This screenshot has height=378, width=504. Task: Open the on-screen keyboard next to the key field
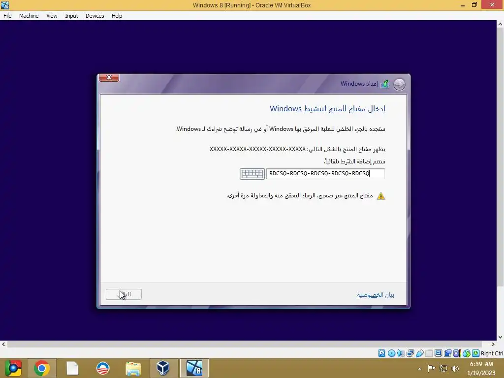coord(252,174)
